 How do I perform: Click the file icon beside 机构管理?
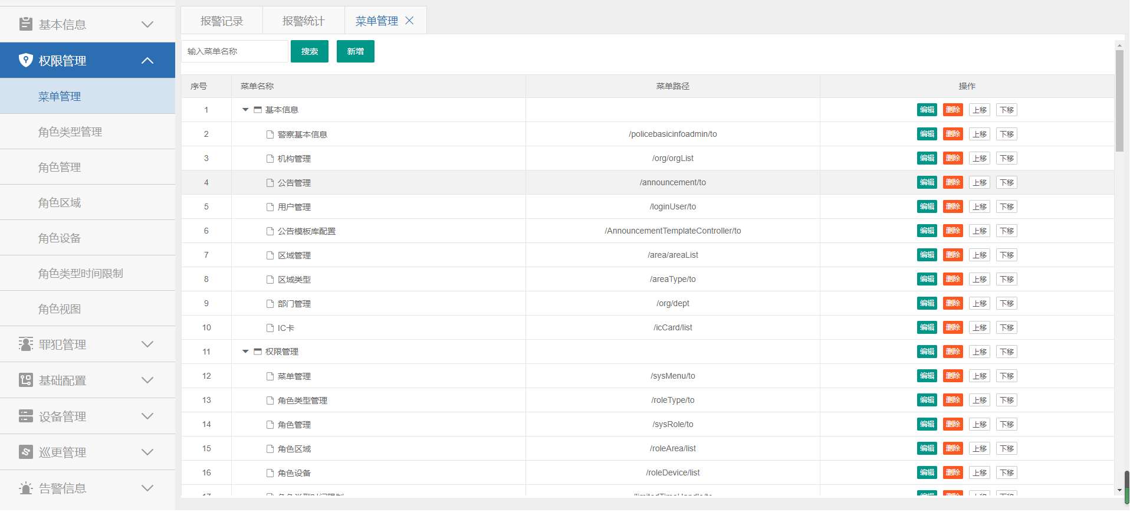pos(270,159)
